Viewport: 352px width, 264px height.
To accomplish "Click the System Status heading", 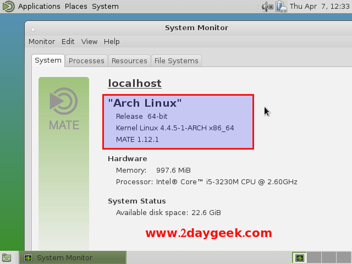I will point(137,201).
